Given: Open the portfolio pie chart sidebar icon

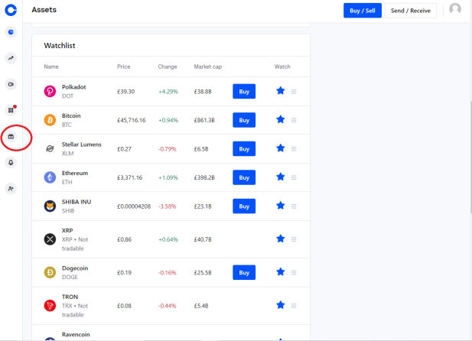Looking at the screenshot, I should pos(11,32).
